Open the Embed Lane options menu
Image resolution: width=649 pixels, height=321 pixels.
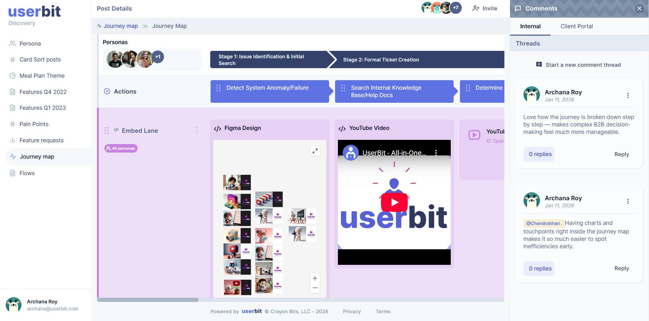click(197, 130)
